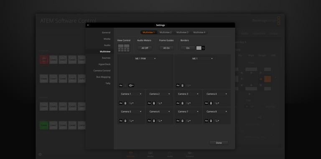Toggle label on Camera 6 view
Viewport: 321px width, 159px height.
point(149,121)
